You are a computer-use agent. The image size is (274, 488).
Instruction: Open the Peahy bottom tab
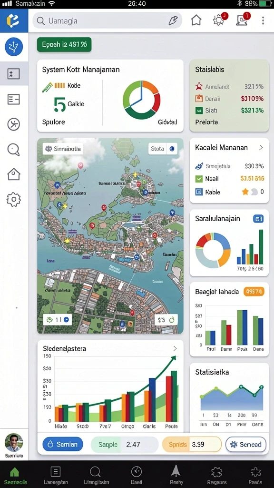tap(176, 475)
